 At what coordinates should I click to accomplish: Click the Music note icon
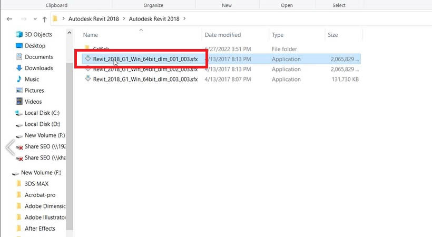(19, 79)
